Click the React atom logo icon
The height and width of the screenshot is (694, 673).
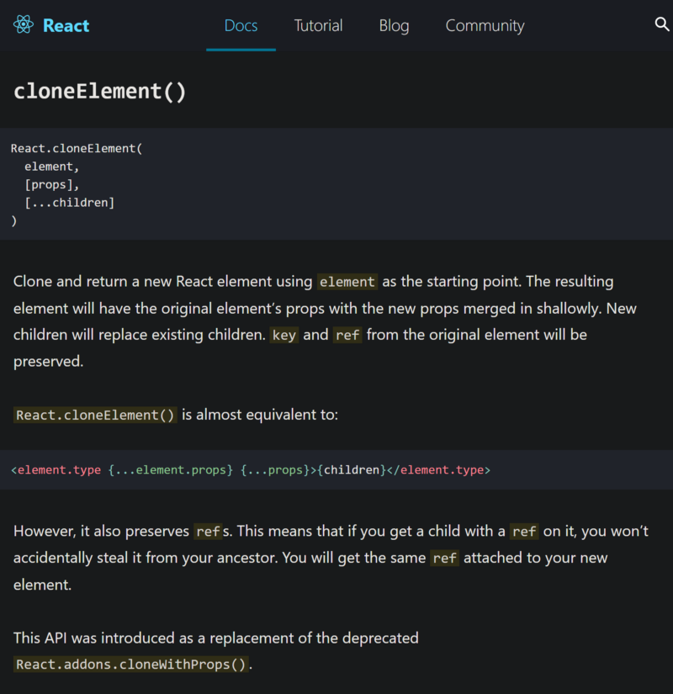click(x=24, y=24)
